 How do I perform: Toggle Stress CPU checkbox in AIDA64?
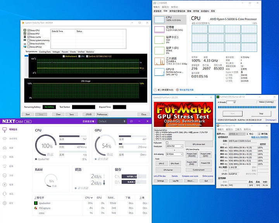29,30
